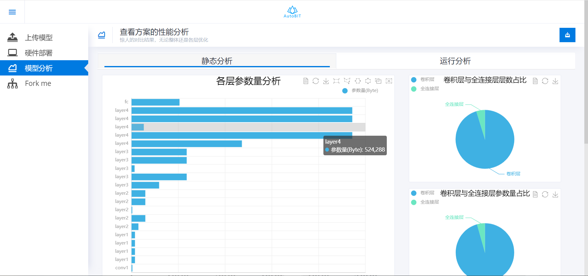Toggle 参数量(Byte) legend series
The image size is (588, 276).
coord(360,90)
